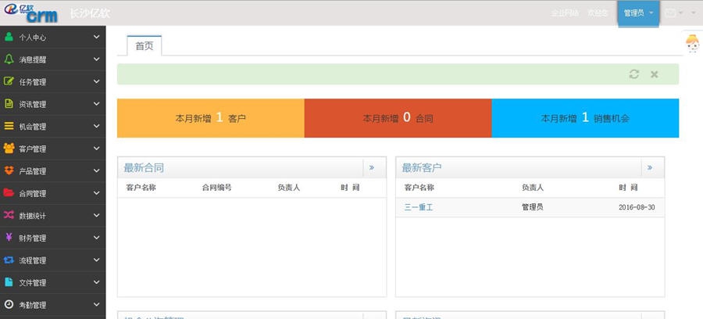Click the 2016-08-30 date cell
The height and width of the screenshot is (319, 703).
coord(637,207)
